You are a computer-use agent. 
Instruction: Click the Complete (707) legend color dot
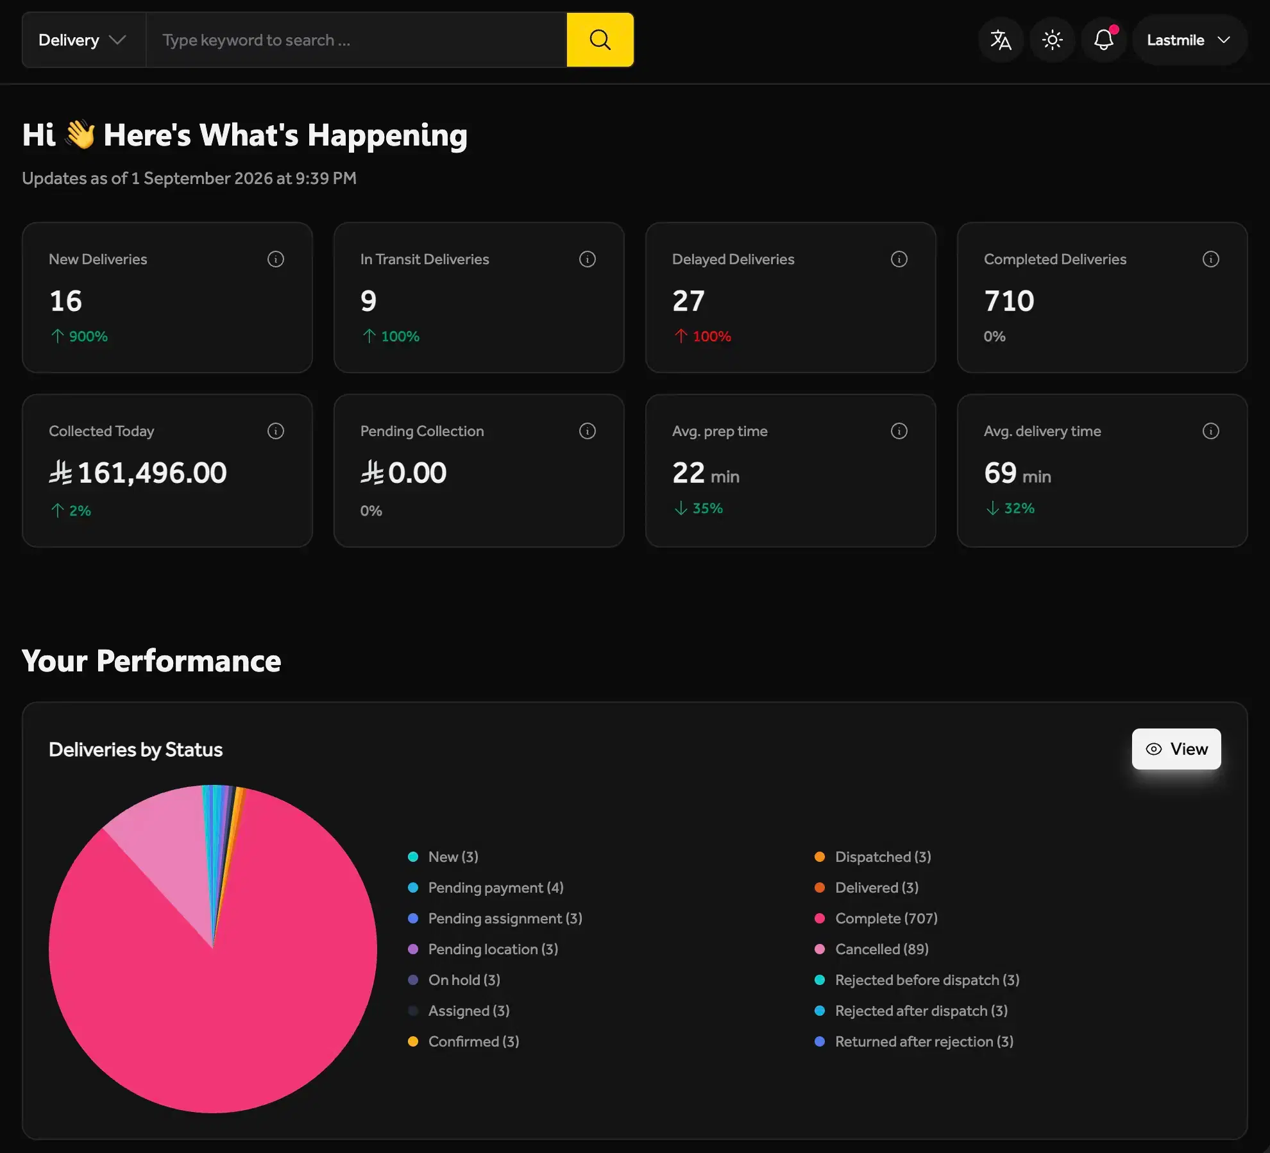coord(820,918)
